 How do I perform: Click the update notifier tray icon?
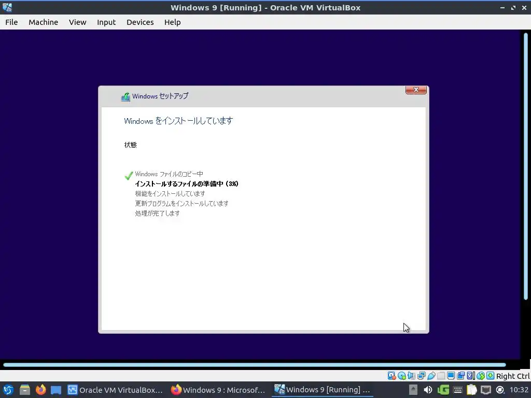(500, 390)
